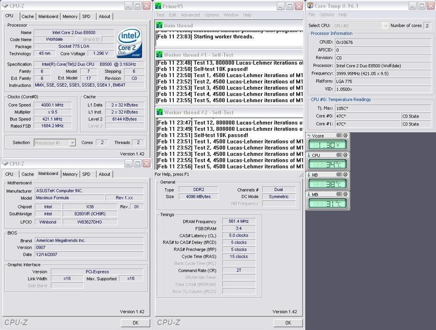Click the Intel Core 2 Duo logo
Image resolution: width=436 pixels, height=330 pixels.
coord(129,43)
